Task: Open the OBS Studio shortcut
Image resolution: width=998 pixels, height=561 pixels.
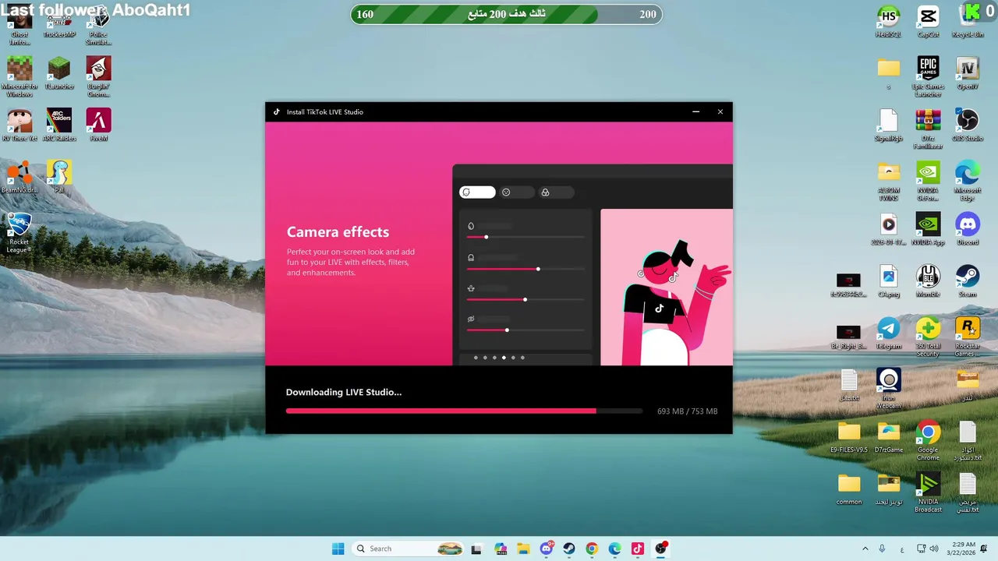Action: tap(968, 125)
